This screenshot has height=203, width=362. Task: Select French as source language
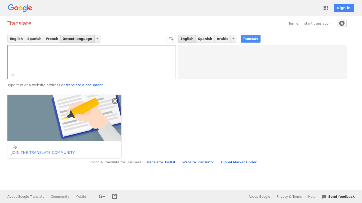coord(52,39)
